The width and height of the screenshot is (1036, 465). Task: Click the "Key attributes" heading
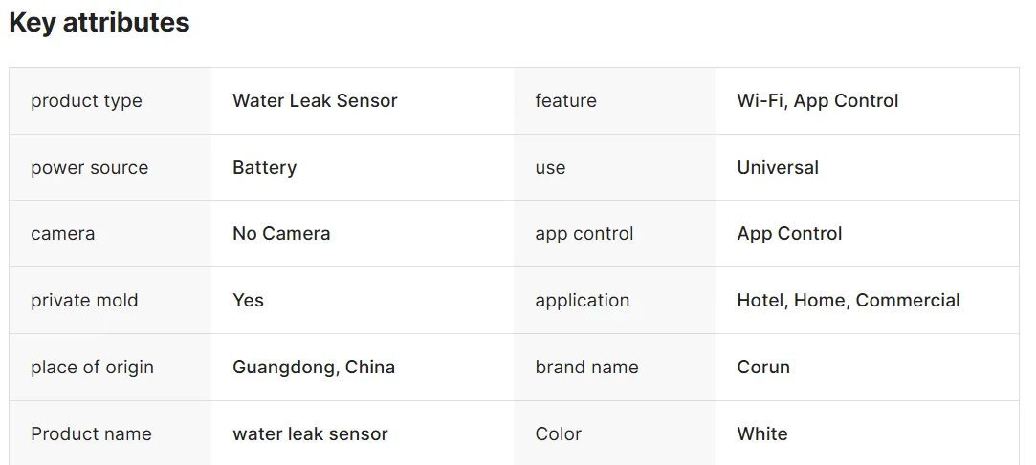click(99, 23)
